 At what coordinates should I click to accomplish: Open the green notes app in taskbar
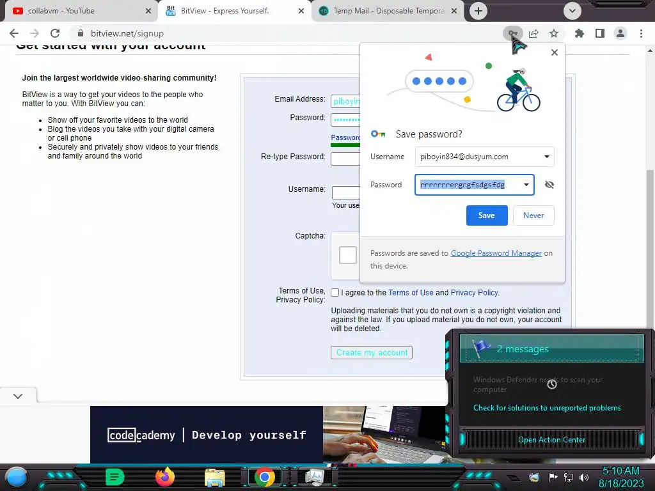tap(115, 477)
